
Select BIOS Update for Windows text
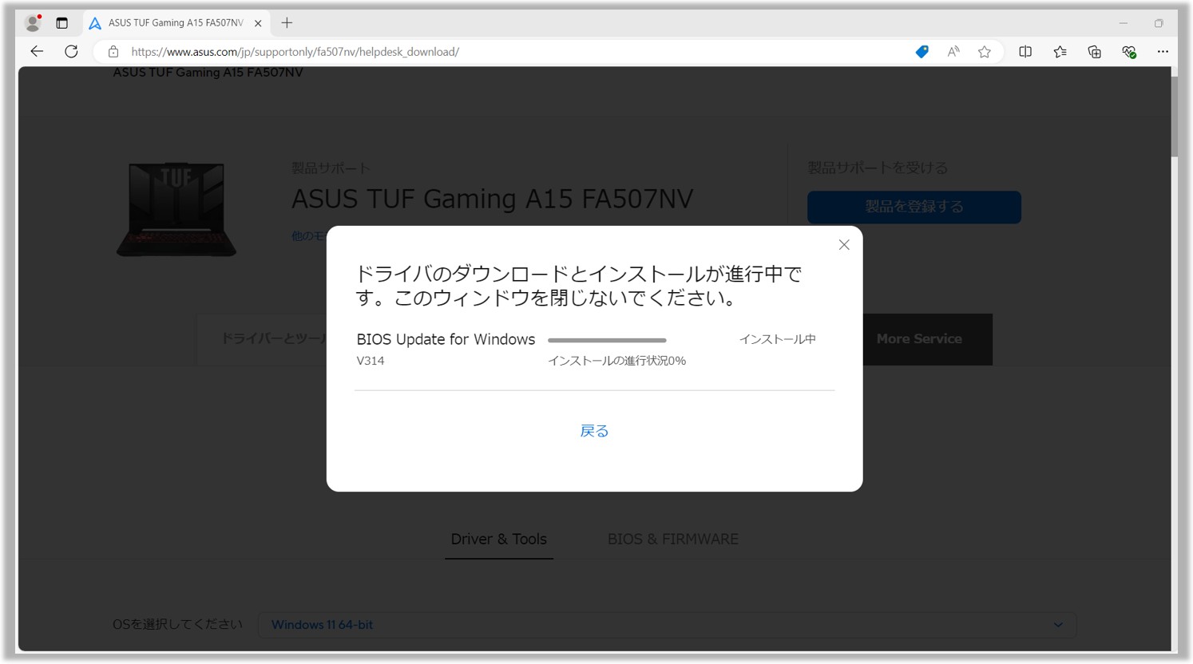tap(446, 339)
